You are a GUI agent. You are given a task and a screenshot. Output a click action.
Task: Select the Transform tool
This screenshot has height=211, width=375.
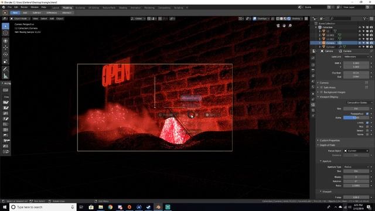tap(5, 40)
